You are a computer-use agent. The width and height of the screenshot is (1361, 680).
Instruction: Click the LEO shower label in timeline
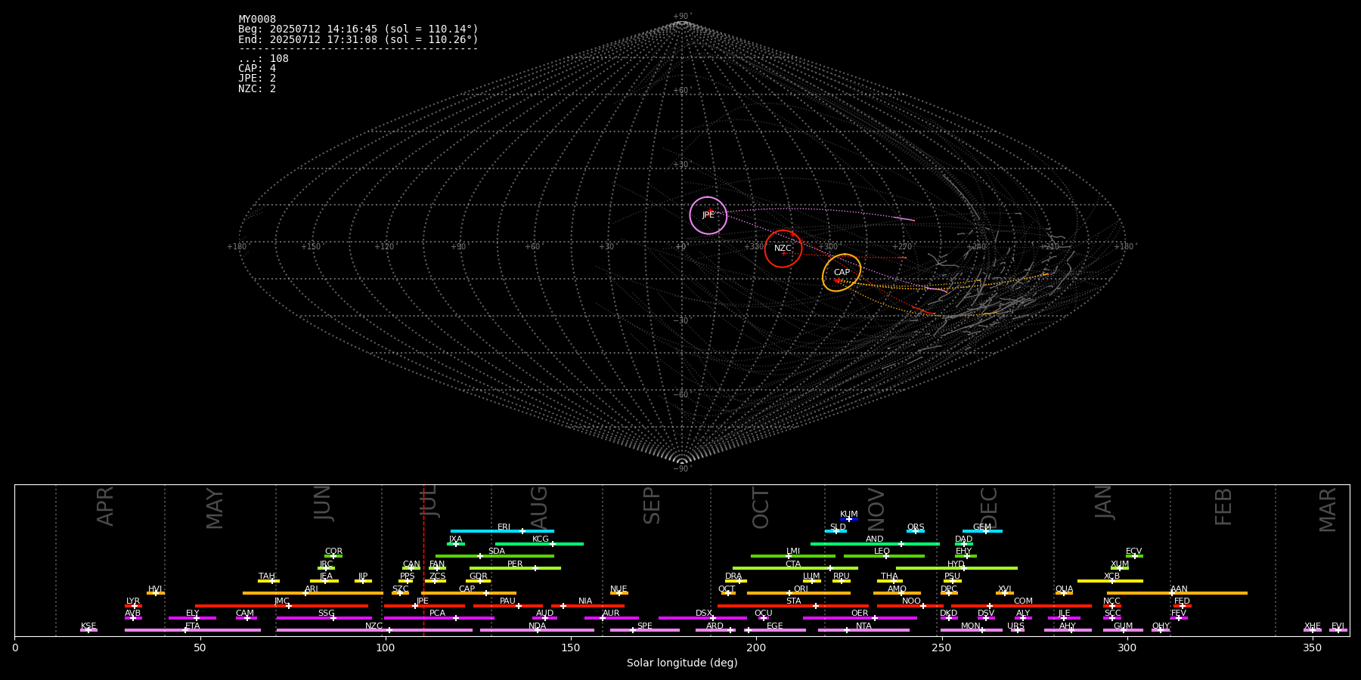tap(882, 552)
